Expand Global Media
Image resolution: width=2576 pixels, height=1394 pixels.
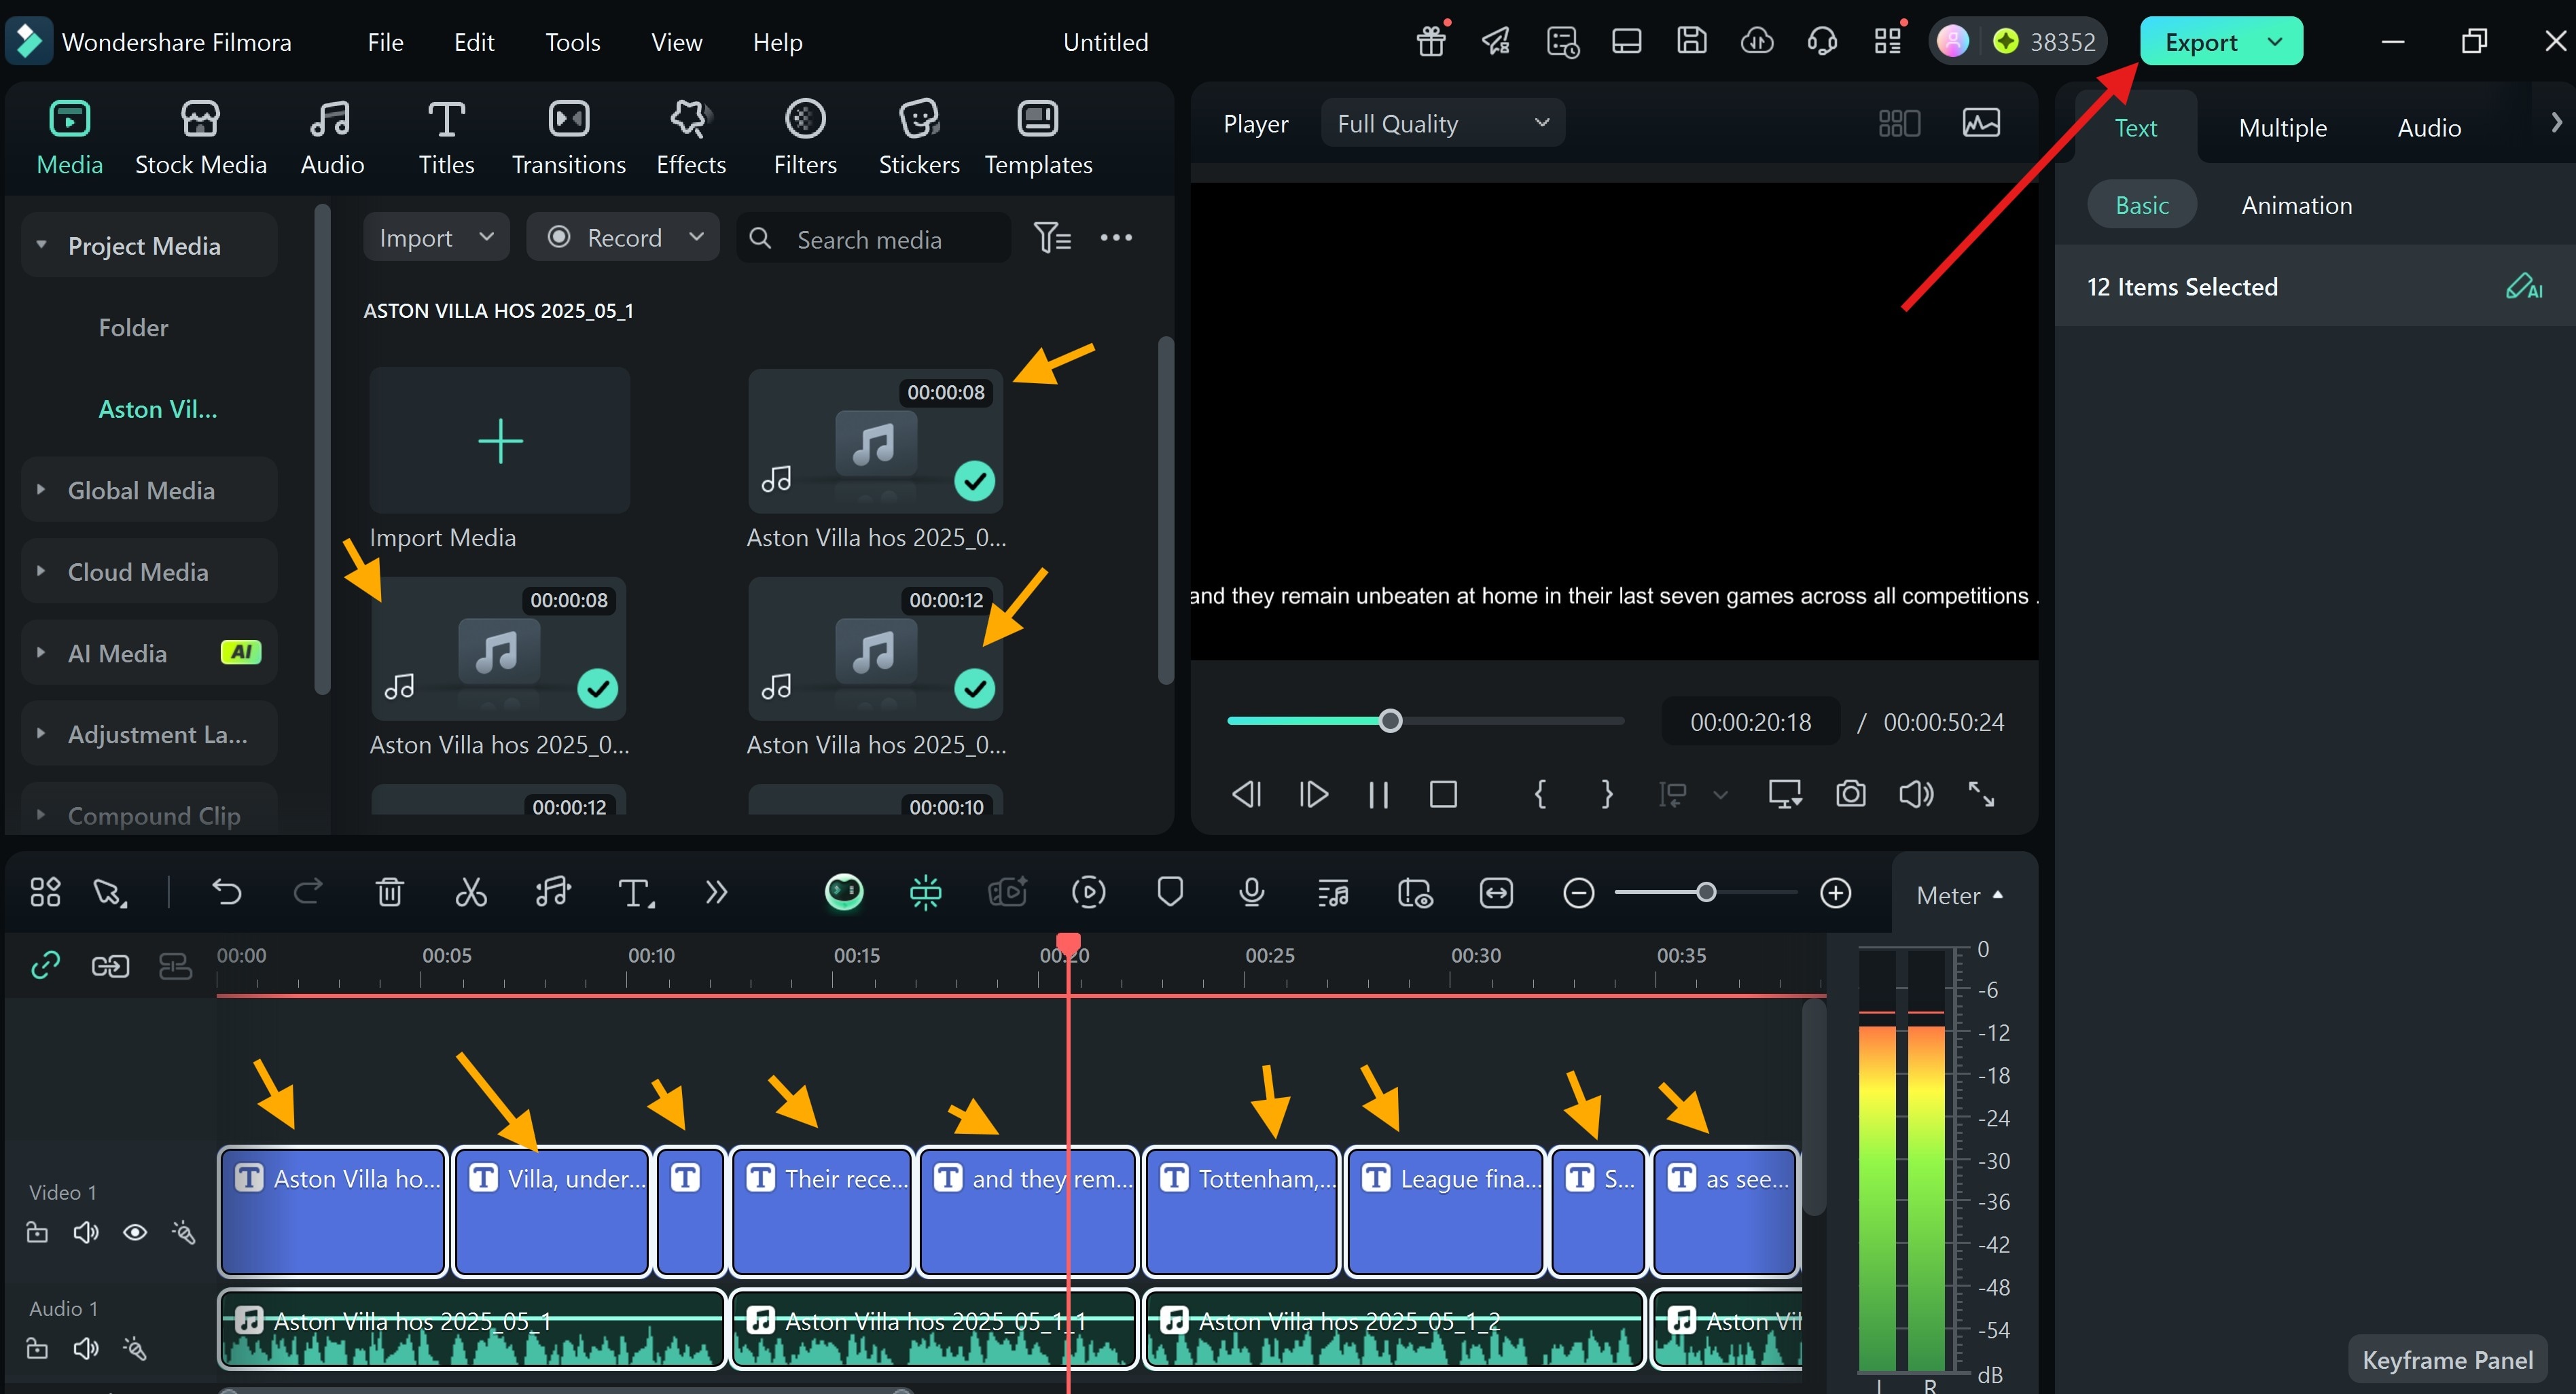click(x=41, y=490)
